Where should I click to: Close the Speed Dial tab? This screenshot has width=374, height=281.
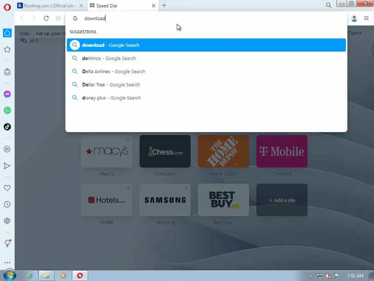coord(154,6)
